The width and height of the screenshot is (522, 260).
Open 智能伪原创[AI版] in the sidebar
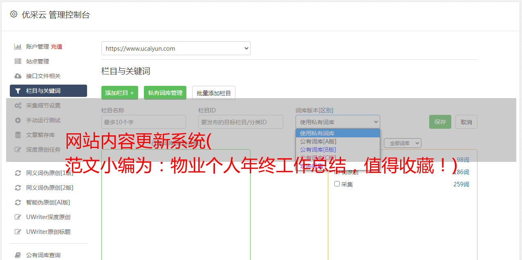pos(48,202)
